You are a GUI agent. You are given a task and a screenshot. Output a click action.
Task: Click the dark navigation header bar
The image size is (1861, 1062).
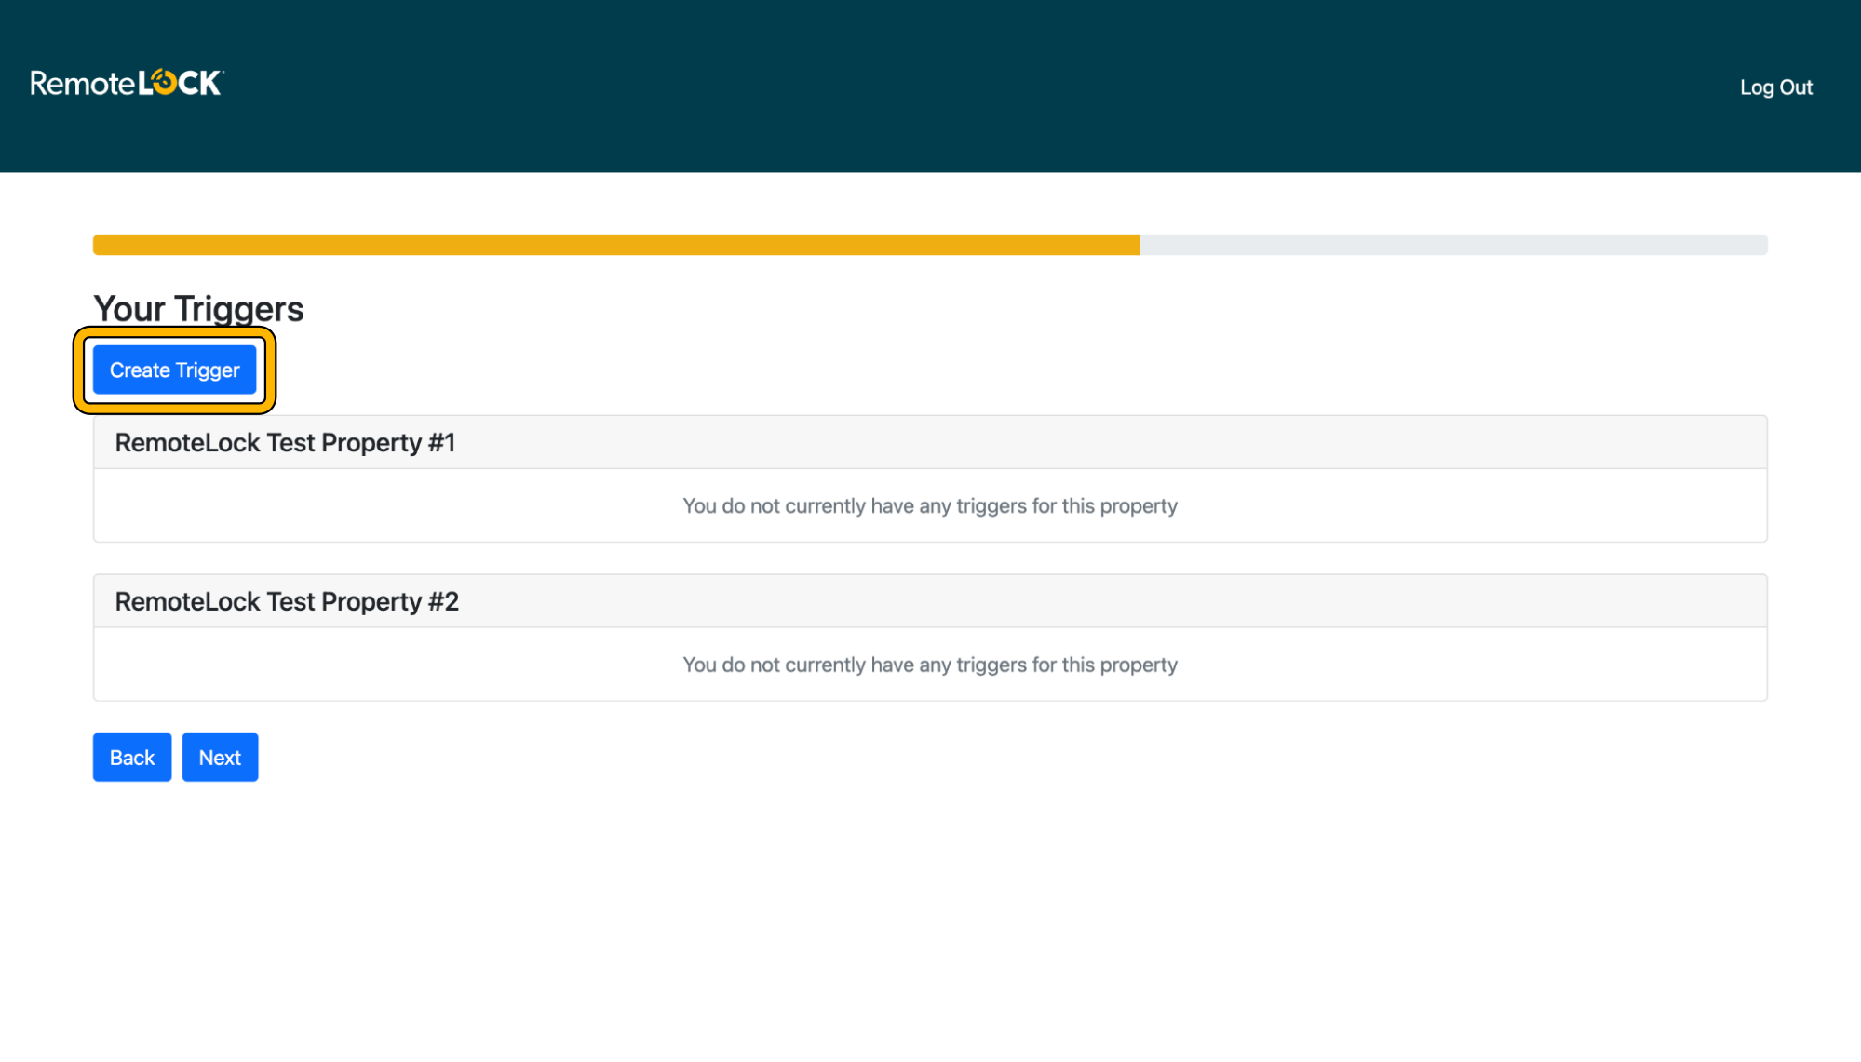(931, 87)
